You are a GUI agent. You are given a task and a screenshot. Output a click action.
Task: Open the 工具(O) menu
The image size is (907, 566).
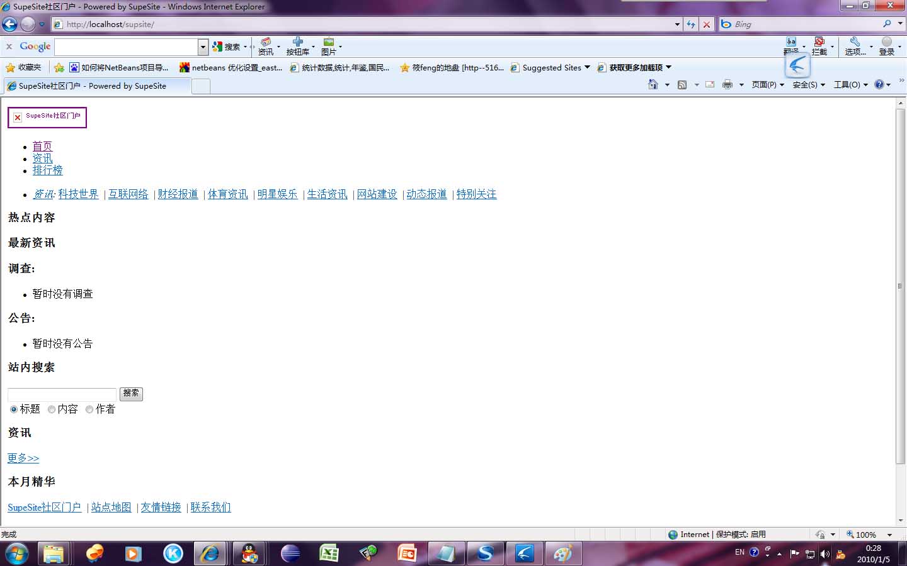[x=850, y=85]
